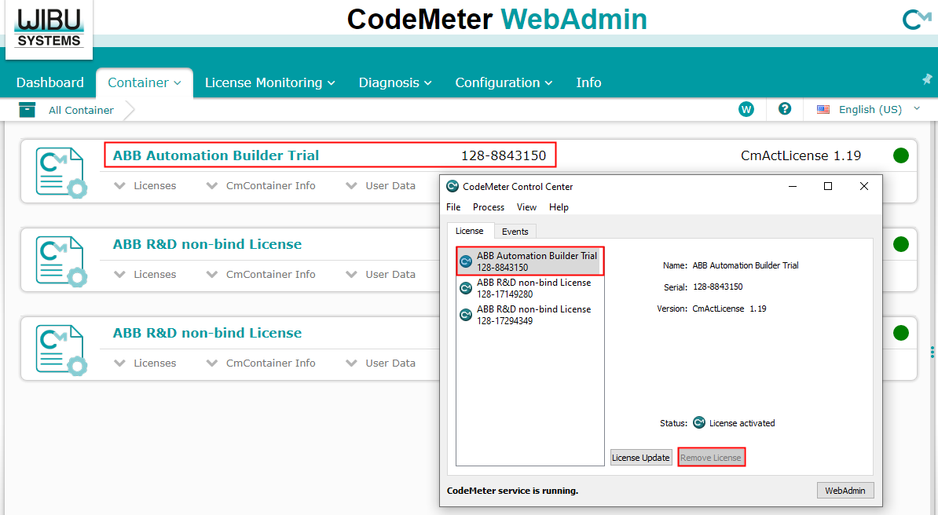Open the Process menu in Control Center
This screenshot has height=515, width=938.
point(489,207)
